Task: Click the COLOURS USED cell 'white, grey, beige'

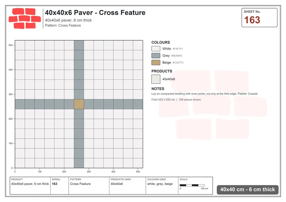Action: coord(160,184)
